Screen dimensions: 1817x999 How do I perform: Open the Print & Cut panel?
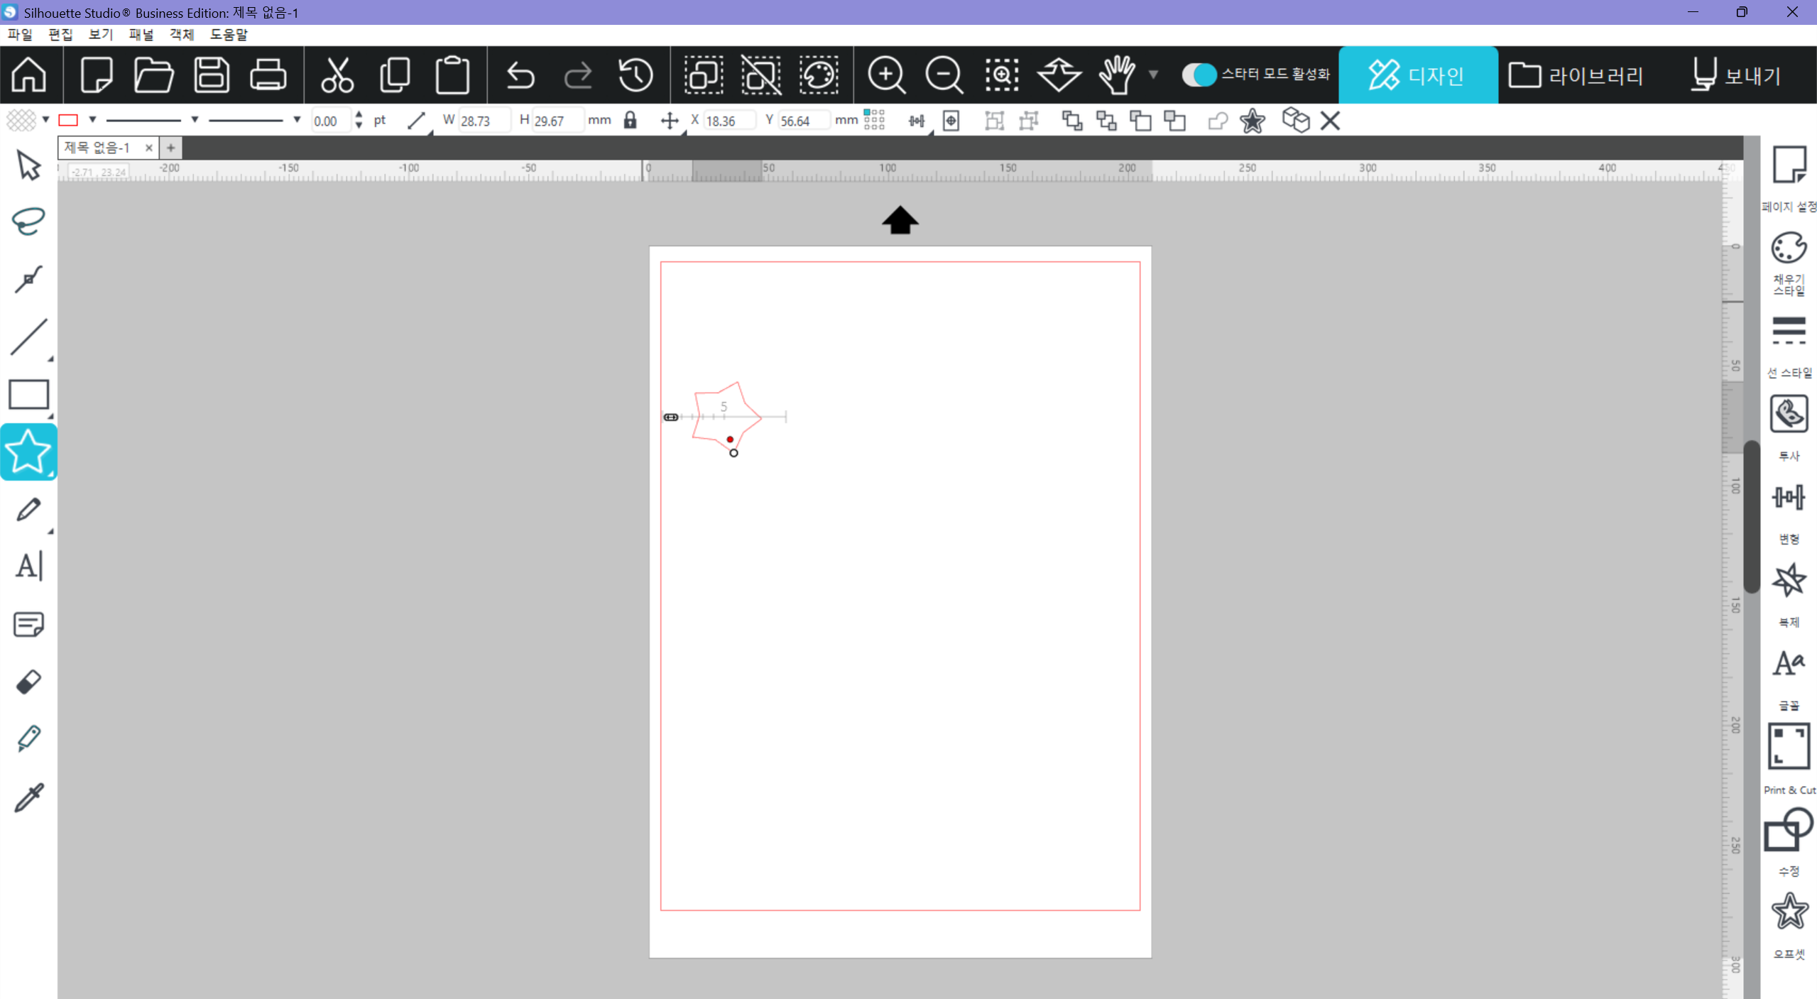[x=1789, y=747]
